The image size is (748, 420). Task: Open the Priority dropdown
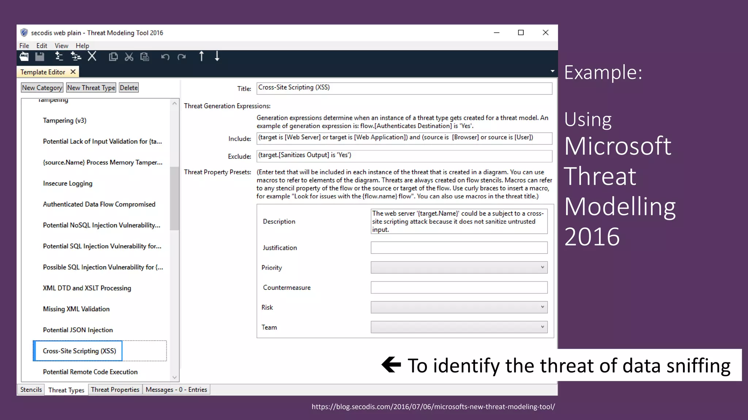coord(459,267)
